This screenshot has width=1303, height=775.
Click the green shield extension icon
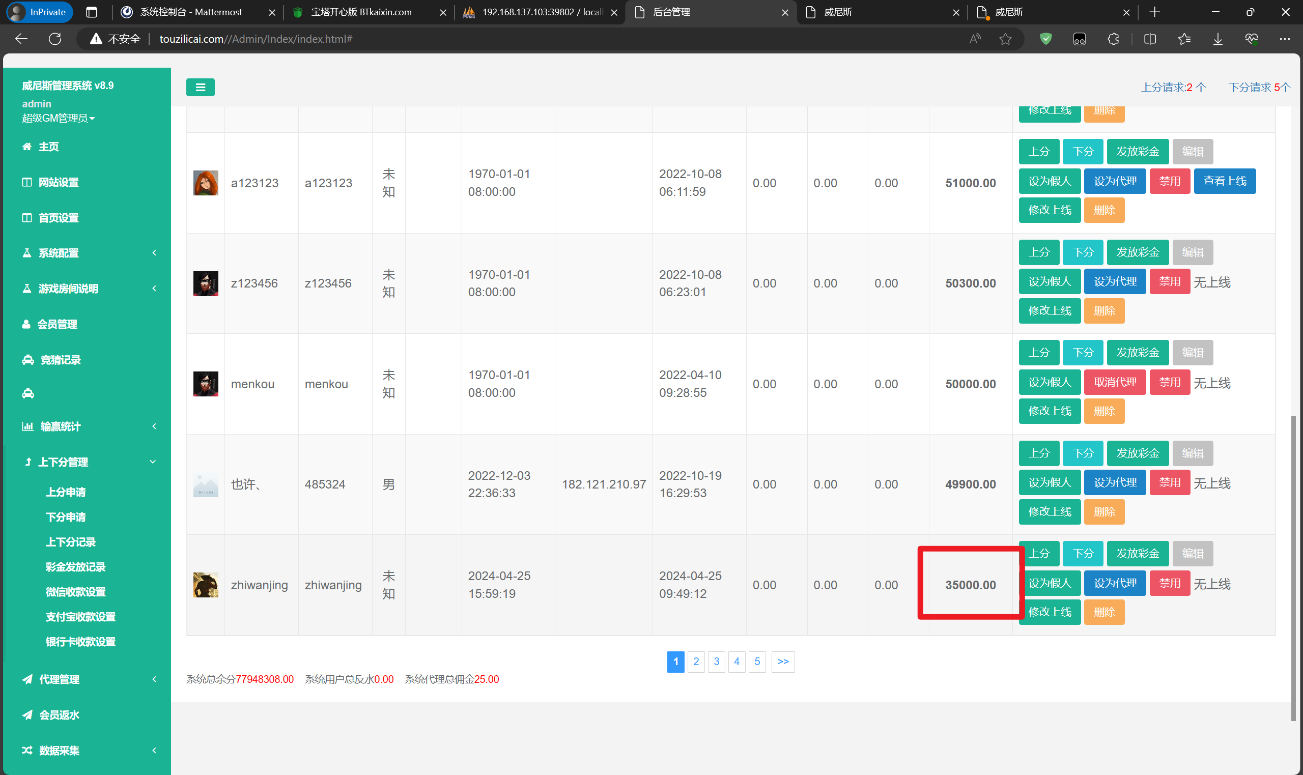pos(1045,39)
